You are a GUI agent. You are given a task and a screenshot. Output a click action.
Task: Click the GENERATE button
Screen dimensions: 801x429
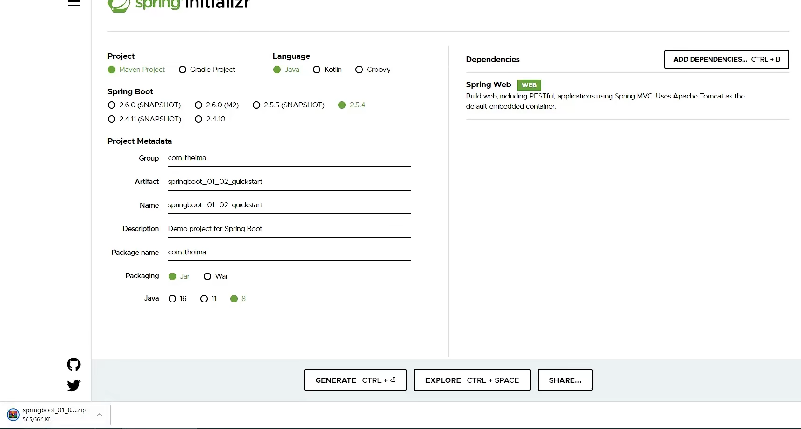coord(355,380)
